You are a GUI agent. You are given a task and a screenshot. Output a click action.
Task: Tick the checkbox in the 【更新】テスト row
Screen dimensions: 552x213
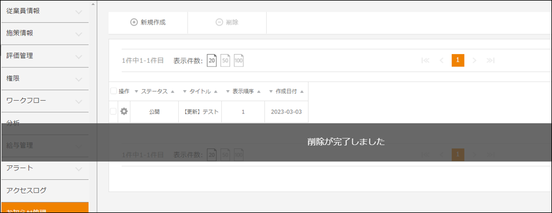point(113,111)
